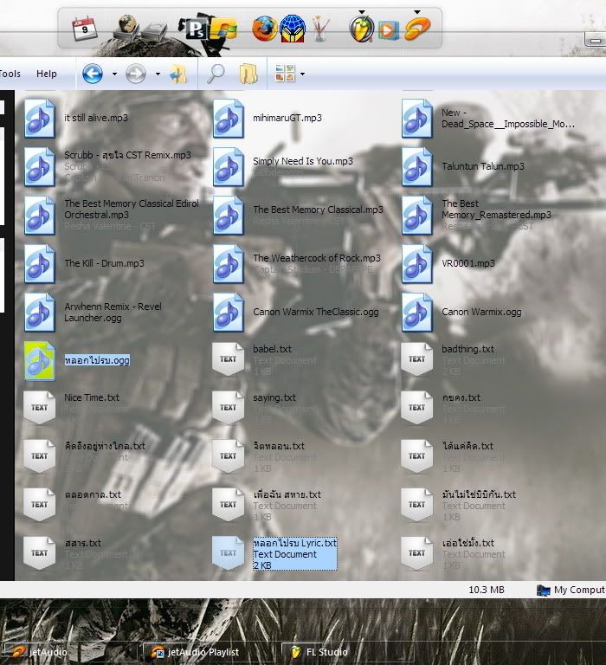Screen dimensions: 606x665
Task: Expand the Back history dropdown arrow
Action: coord(114,74)
